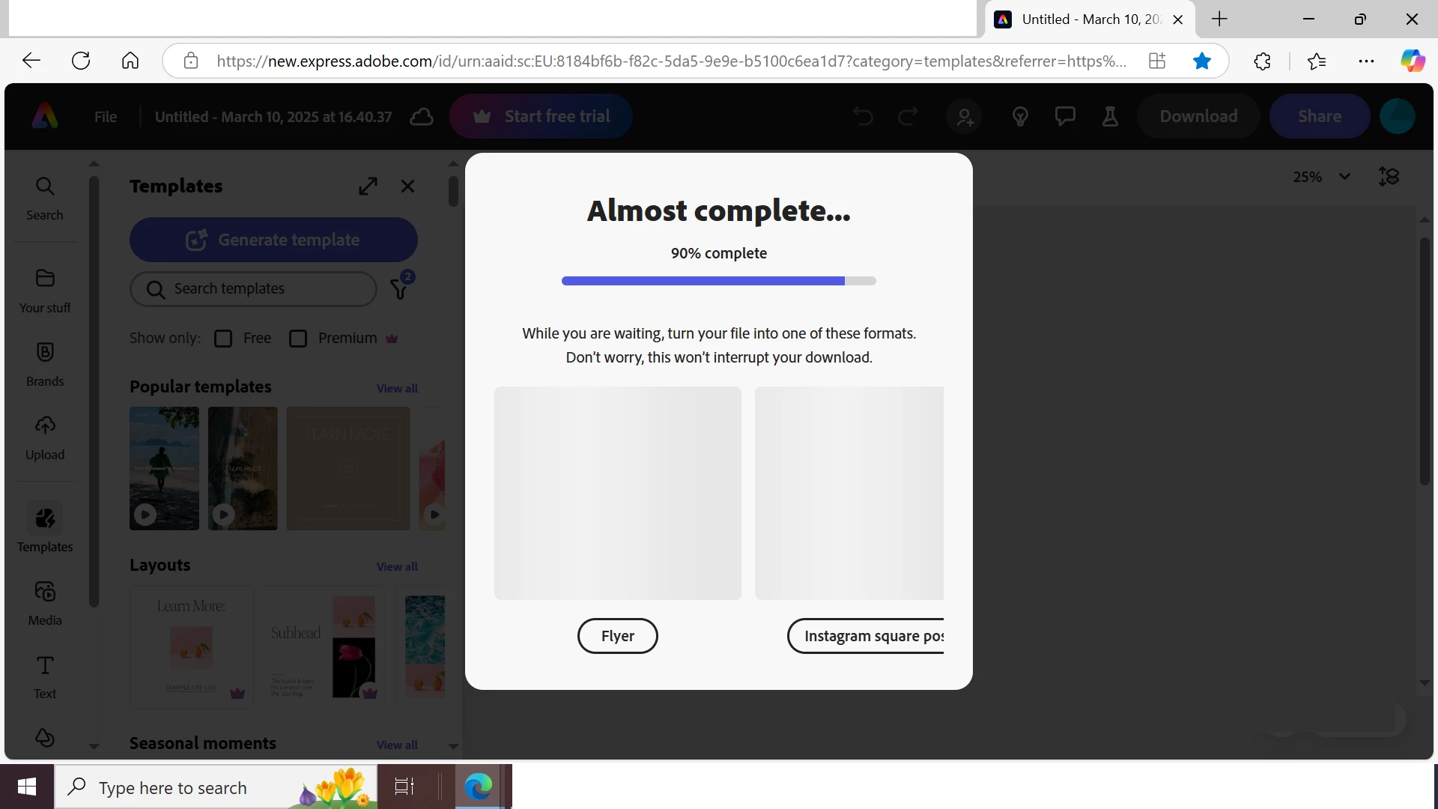The image size is (1438, 809).
Task: Toggle the Premium templates checkbox
Action: click(x=298, y=339)
